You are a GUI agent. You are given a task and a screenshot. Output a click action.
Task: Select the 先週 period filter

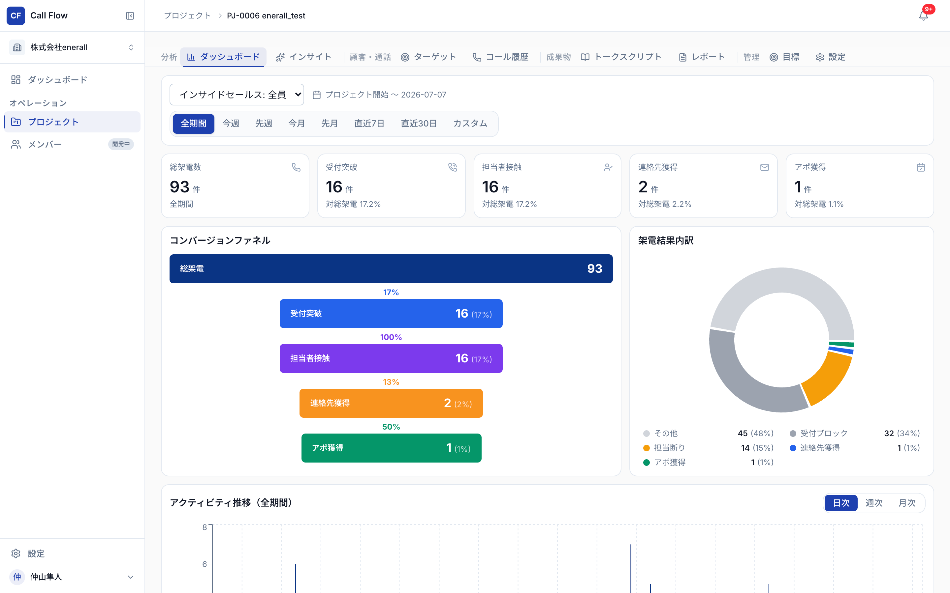coord(264,124)
